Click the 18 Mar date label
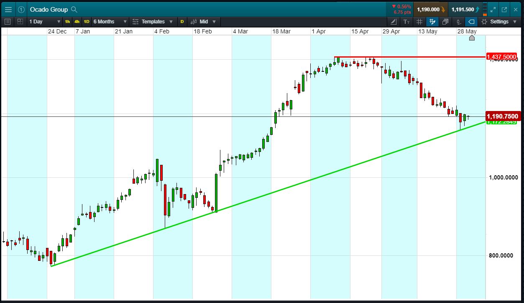The image size is (524, 303). tap(281, 31)
